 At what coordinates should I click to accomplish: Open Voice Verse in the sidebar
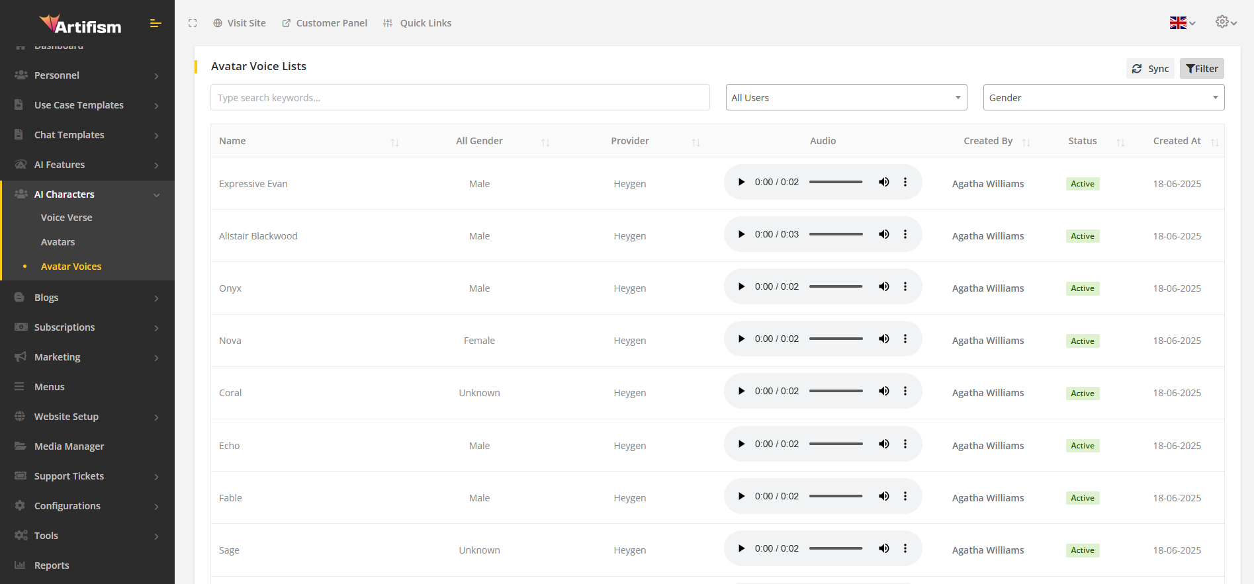click(67, 218)
